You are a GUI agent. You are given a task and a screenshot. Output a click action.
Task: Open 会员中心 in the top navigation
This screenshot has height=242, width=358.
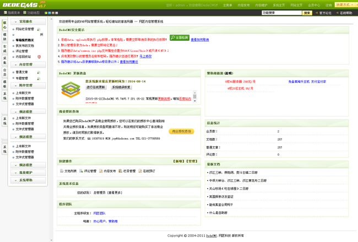tap(314, 5)
